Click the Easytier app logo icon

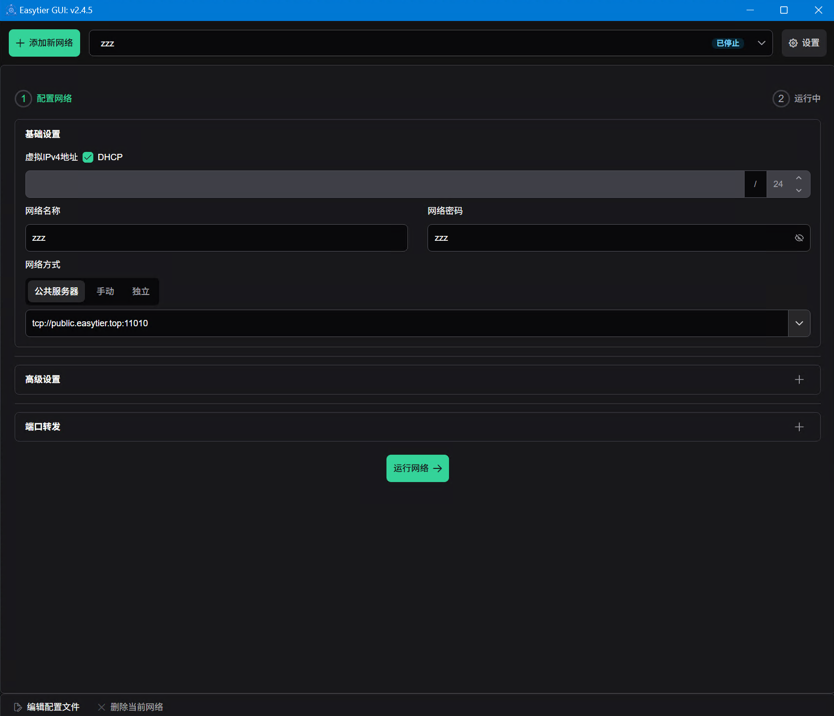click(11, 10)
